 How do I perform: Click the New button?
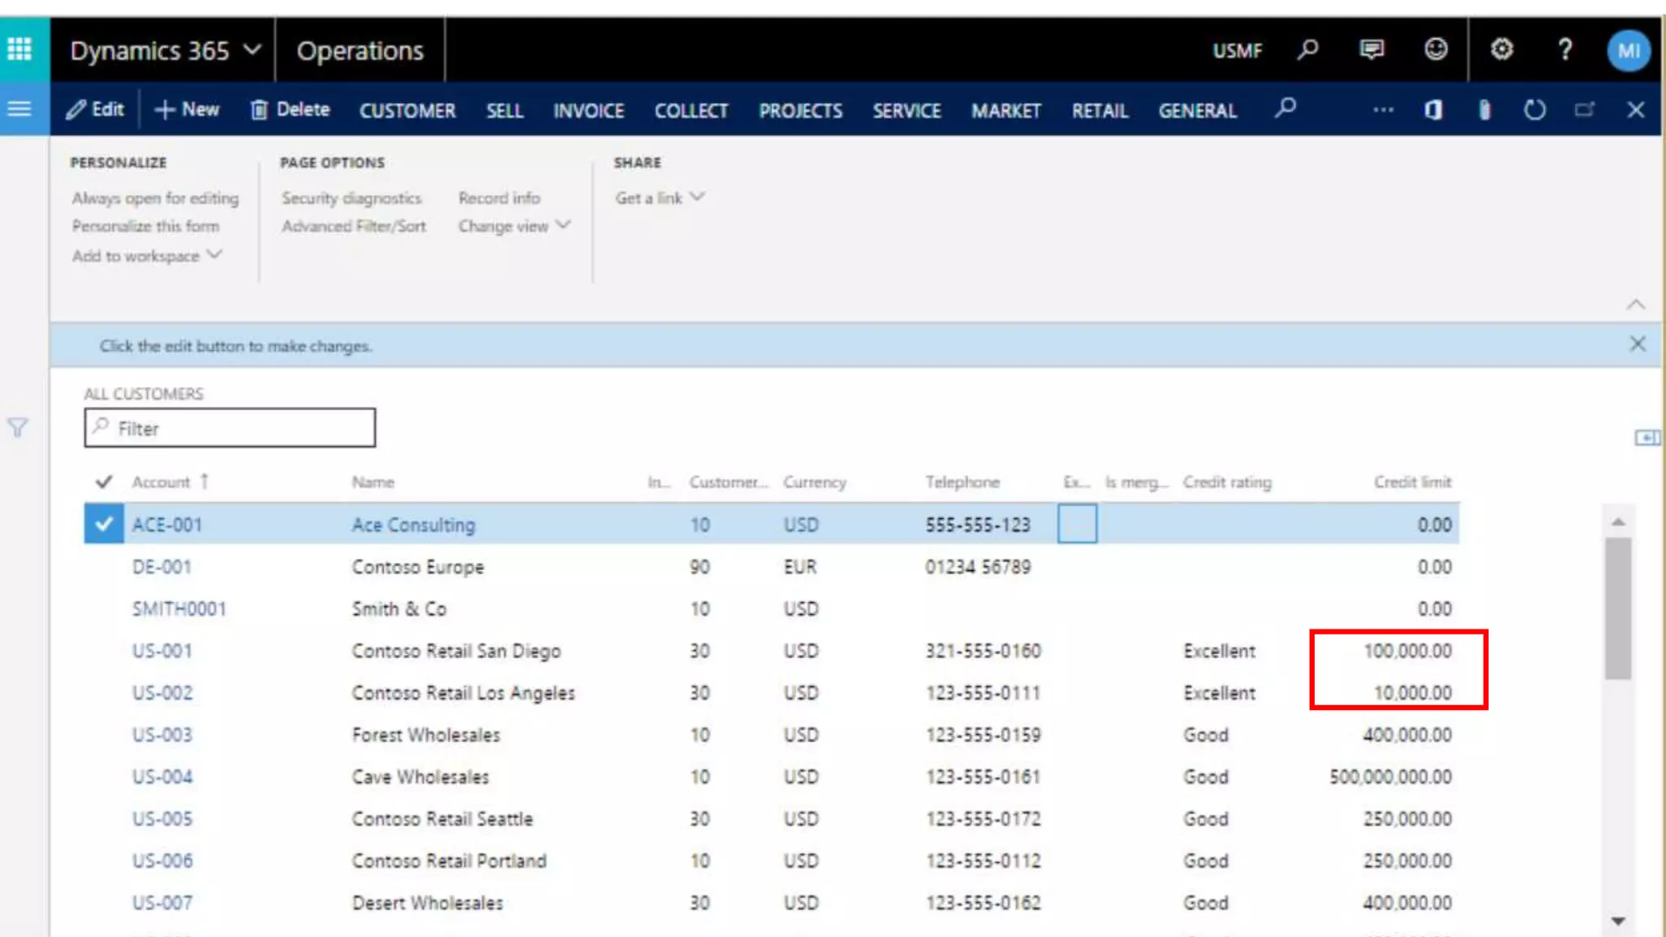click(x=187, y=110)
